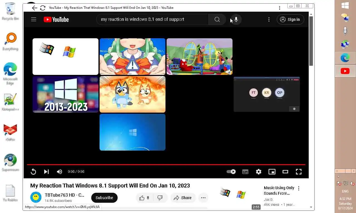Seek on the red video progress bar
The image size is (356, 213).
(x=166, y=164)
